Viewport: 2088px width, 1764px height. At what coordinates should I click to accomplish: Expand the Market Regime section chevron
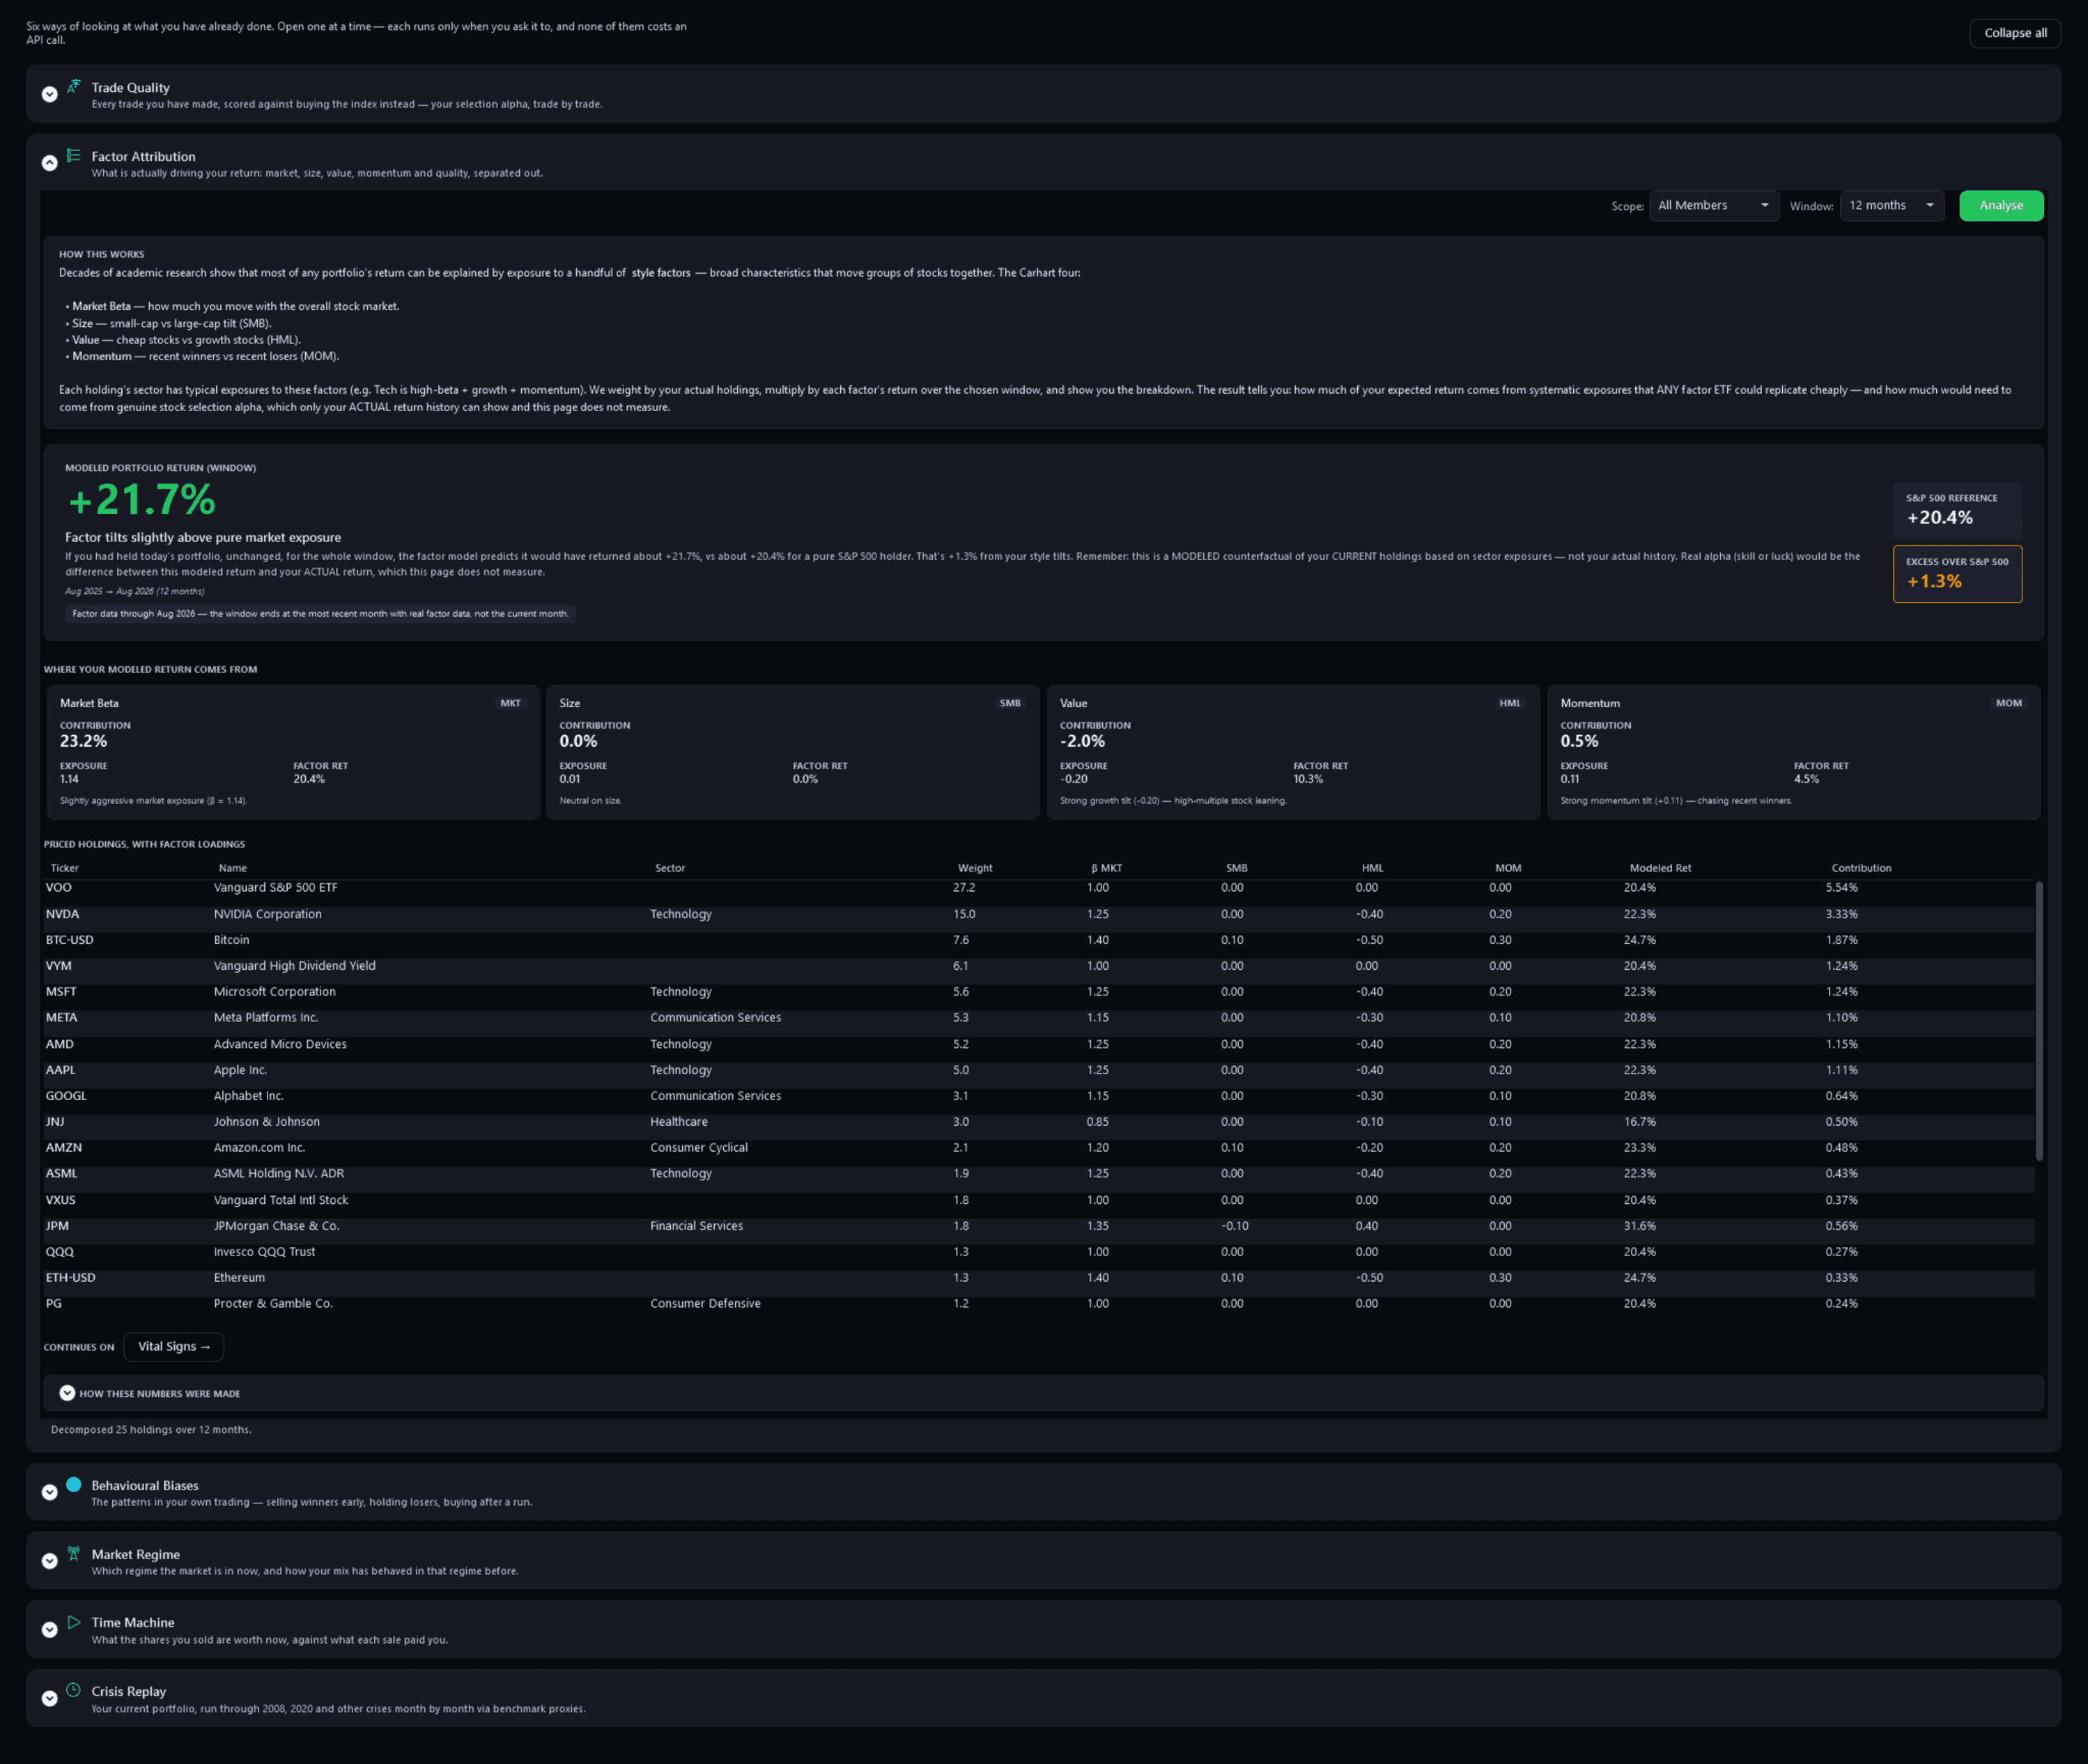pos(49,1561)
